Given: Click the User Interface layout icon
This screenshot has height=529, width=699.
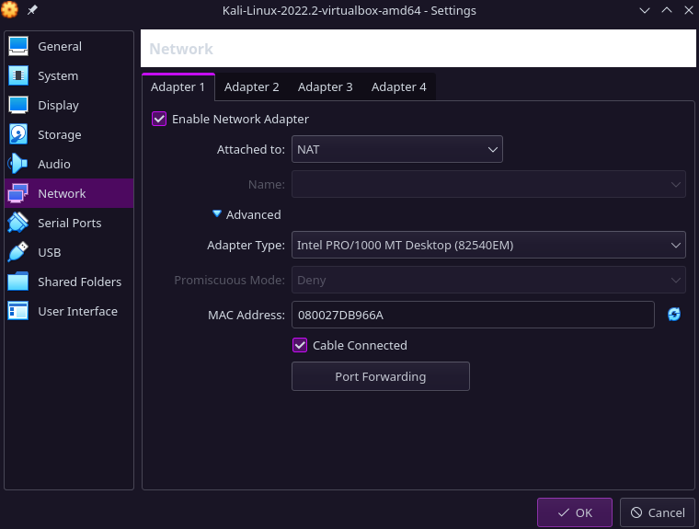Looking at the screenshot, I should [x=18, y=311].
